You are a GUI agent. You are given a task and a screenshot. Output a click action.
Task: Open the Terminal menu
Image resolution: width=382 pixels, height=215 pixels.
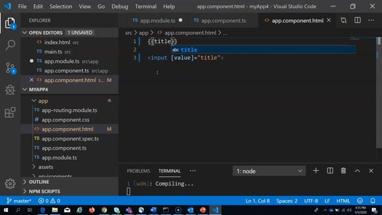click(x=146, y=7)
